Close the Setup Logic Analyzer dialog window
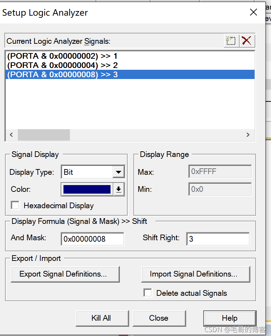 coord(254,12)
